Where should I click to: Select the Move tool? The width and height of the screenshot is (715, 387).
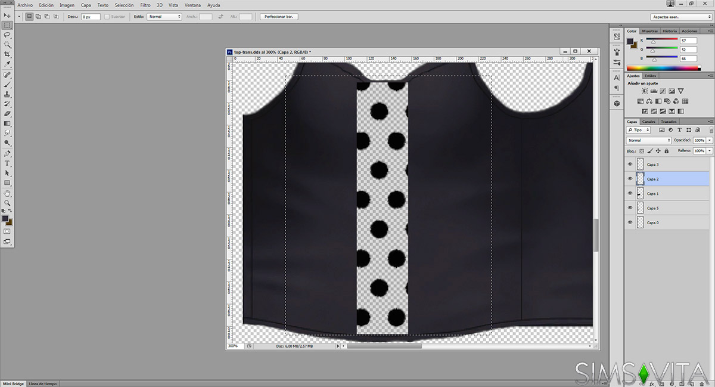[7, 15]
